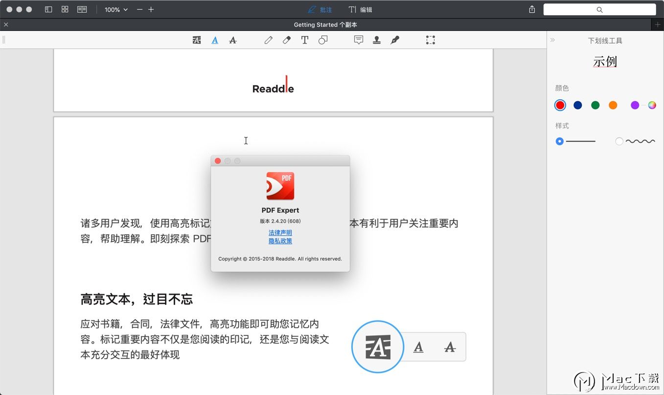Zoom in with the plus button
The image size is (664, 395).
151,9
